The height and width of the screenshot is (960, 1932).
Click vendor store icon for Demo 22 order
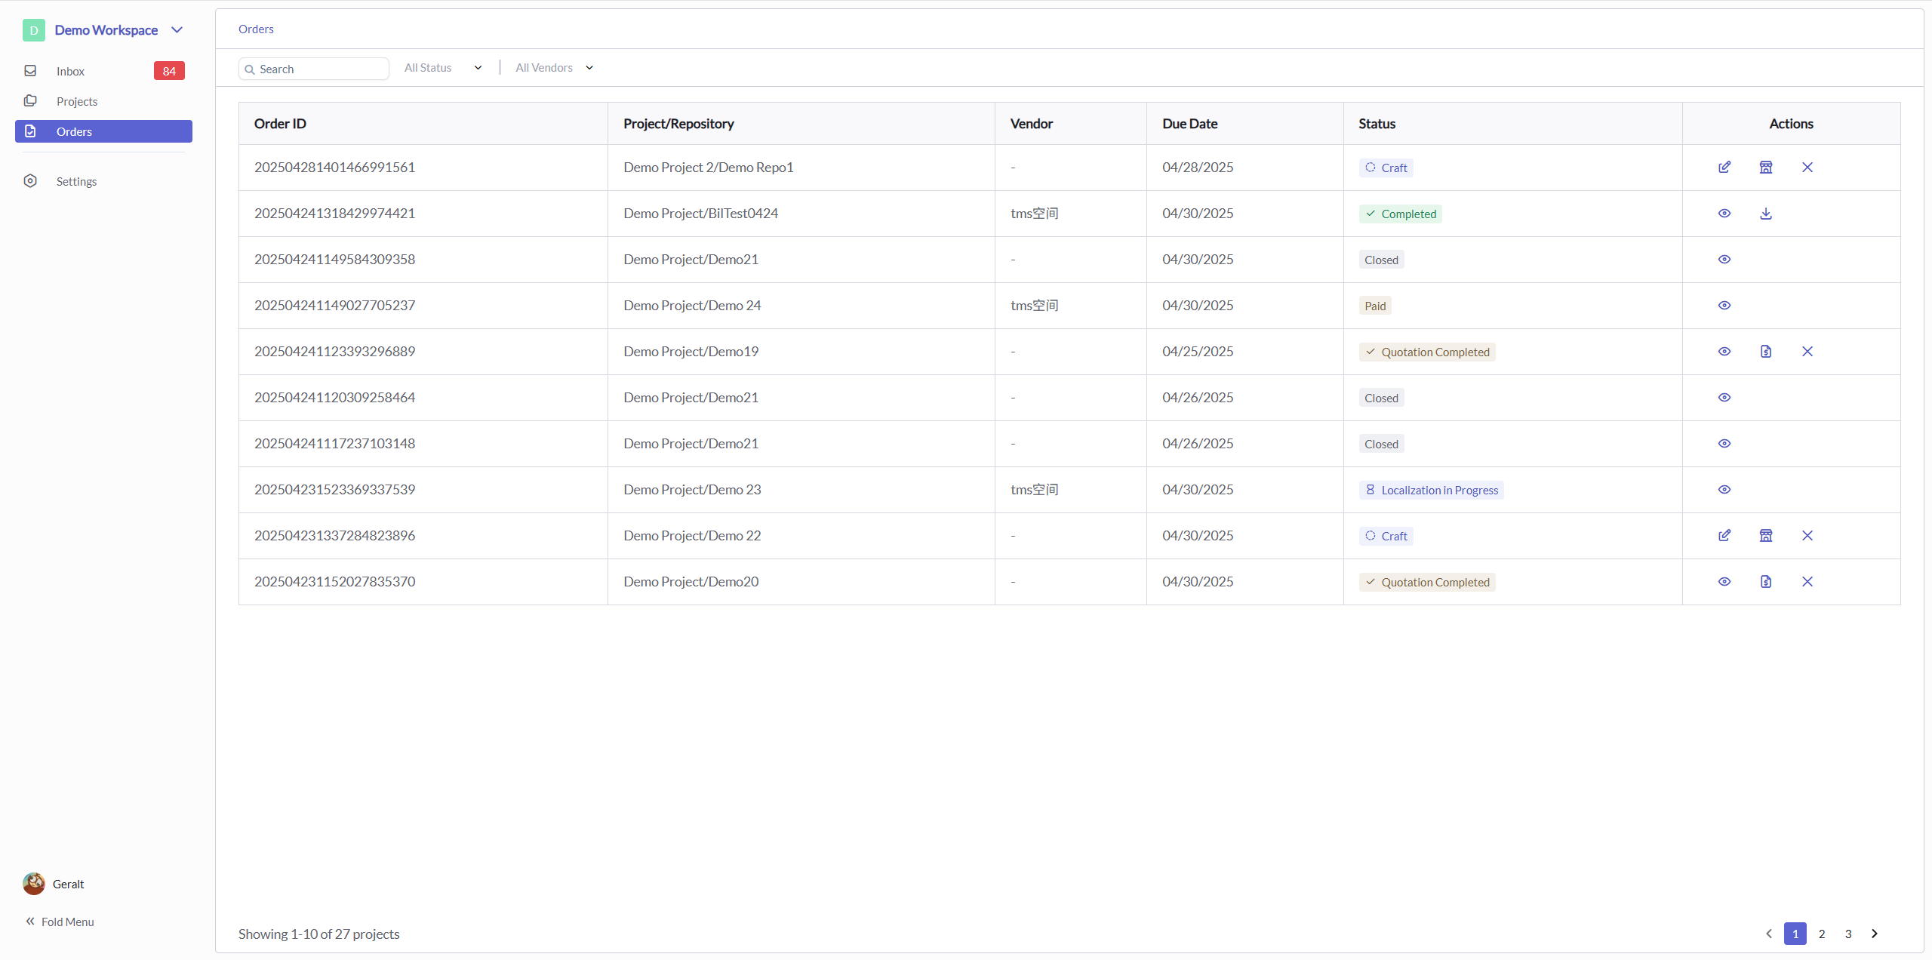(1766, 535)
